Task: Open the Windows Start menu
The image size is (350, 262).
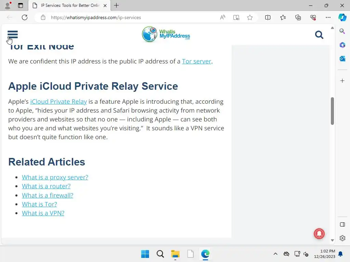Action: (x=145, y=254)
